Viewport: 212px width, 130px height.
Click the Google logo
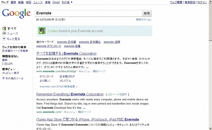pyautogui.click(x=16, y=14)
